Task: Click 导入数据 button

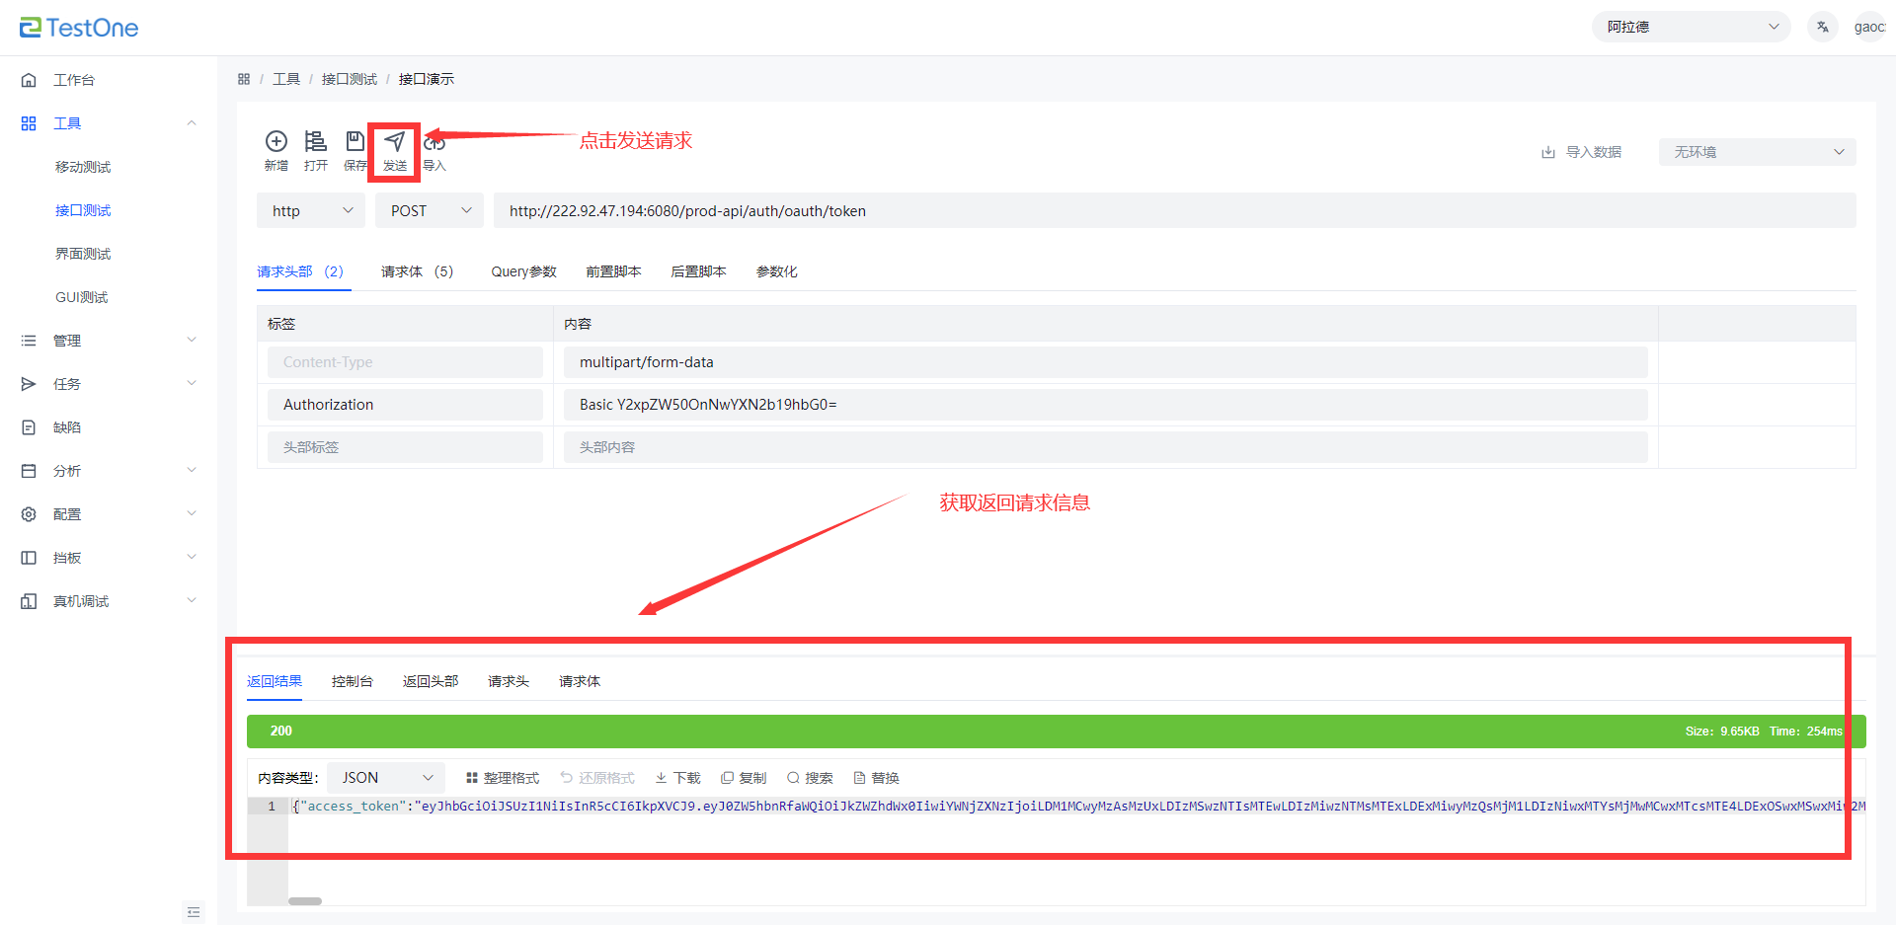Action: (x=1582, y=152)
